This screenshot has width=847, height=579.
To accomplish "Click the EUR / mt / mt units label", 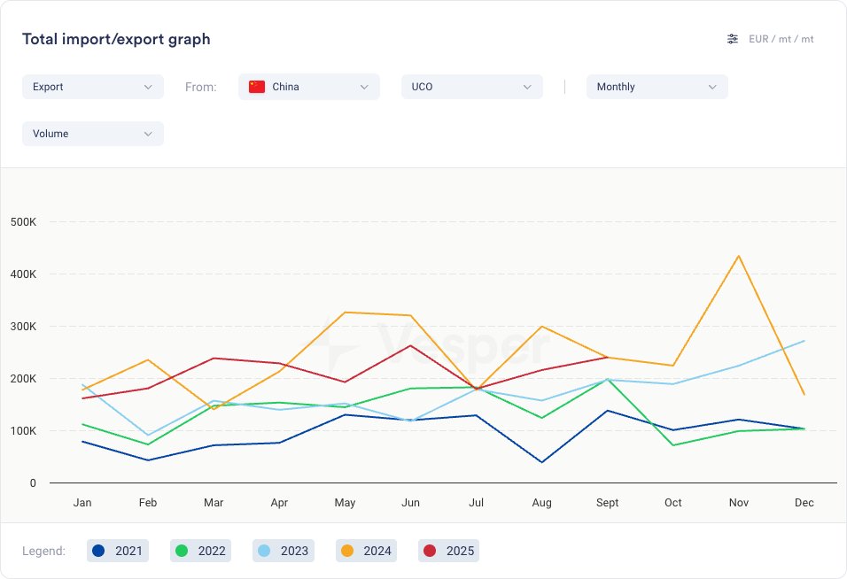I will [781, 39].
